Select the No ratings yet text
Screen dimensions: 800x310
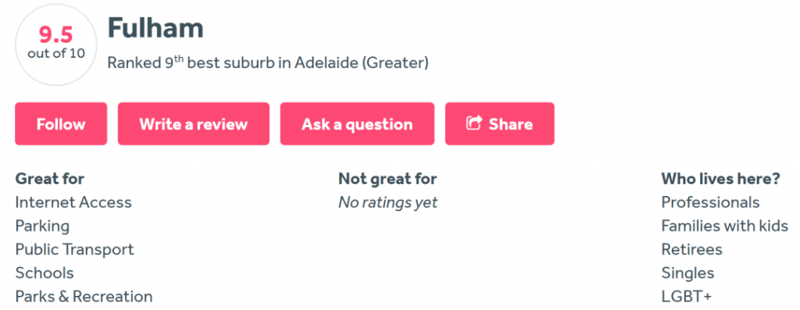coord(387,202)
